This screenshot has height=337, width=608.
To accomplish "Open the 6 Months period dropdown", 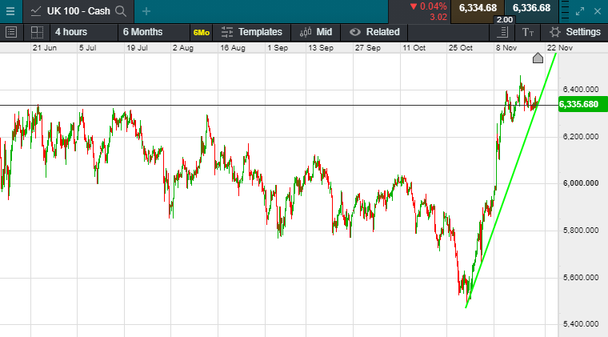I will click(x=142, y=32).
